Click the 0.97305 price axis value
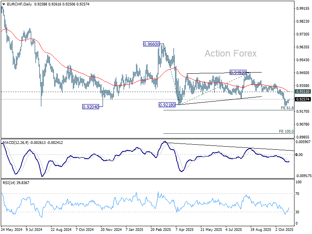Image resolution: width=312 pixels, height=234 pixels. pos(303,34)
